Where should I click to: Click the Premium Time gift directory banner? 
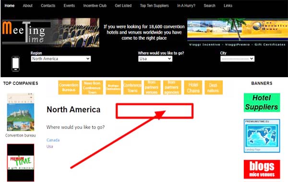point(21,162)
